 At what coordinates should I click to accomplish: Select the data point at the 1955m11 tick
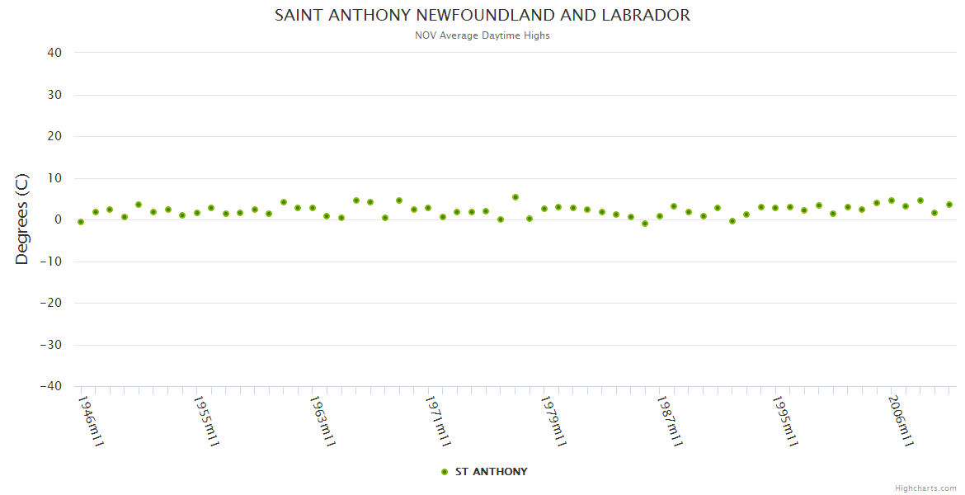point(197,213)
